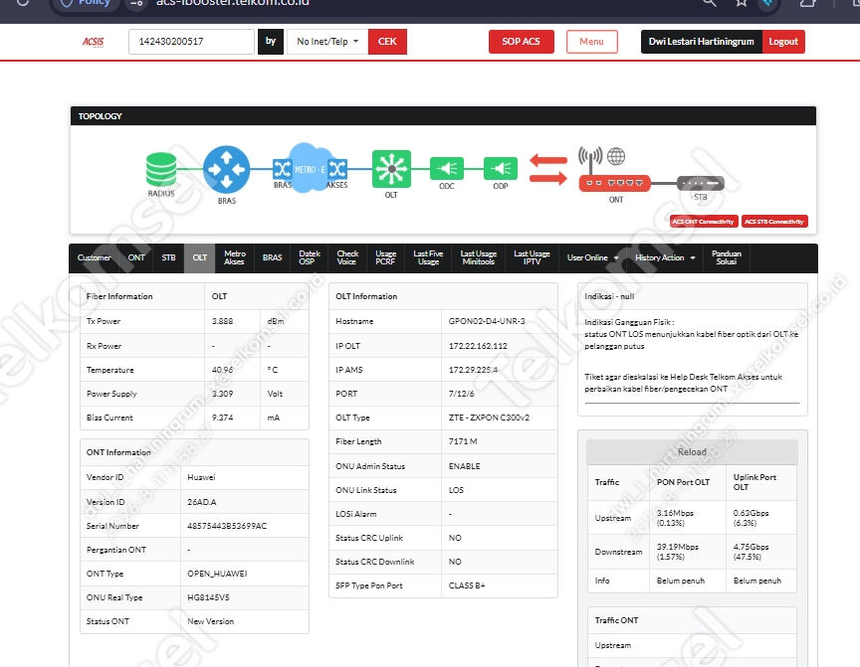
Task: Click the search number input field
Action: 191,42
